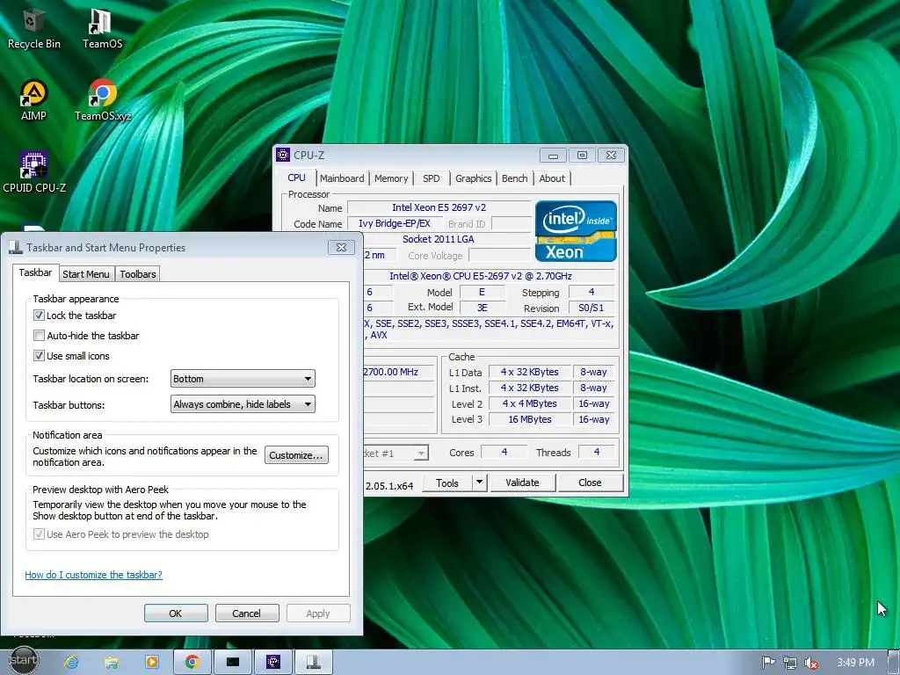
Task: Open How do I customize the taskbar link
Action: pos(93,575)
